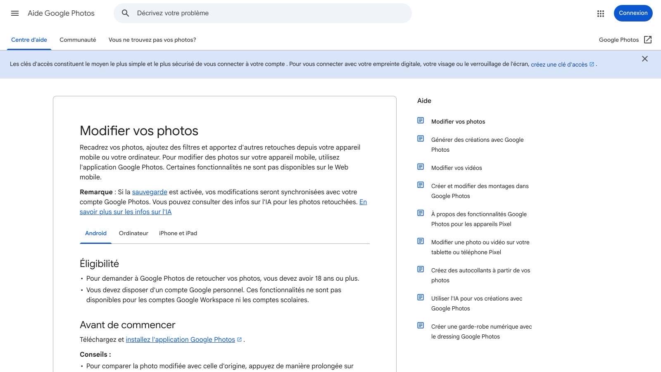Open Modifier vos photos sidebar article
This screenshot has width=661, height=372.
[458, 122]
